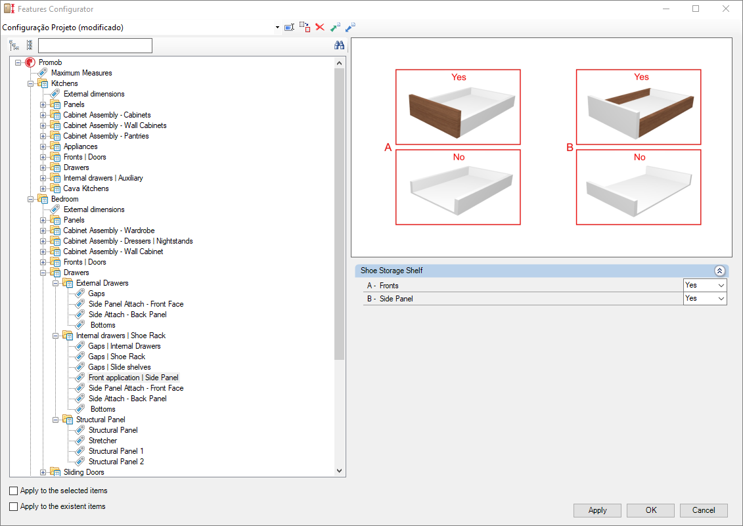The height and width of the screenshot is (526, 743).
Task: Select Cabinet Assembly - Wall Cabinet item
Action: click(x=113, y=252)
